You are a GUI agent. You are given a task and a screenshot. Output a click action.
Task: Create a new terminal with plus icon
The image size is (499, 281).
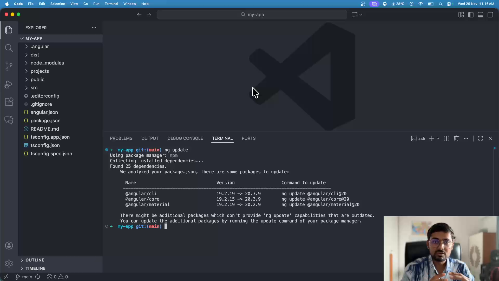432,138
